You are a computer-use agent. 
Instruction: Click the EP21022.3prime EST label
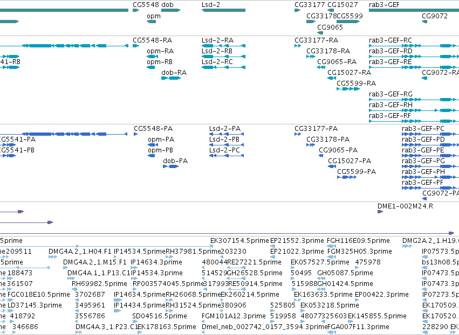(297, 252)
